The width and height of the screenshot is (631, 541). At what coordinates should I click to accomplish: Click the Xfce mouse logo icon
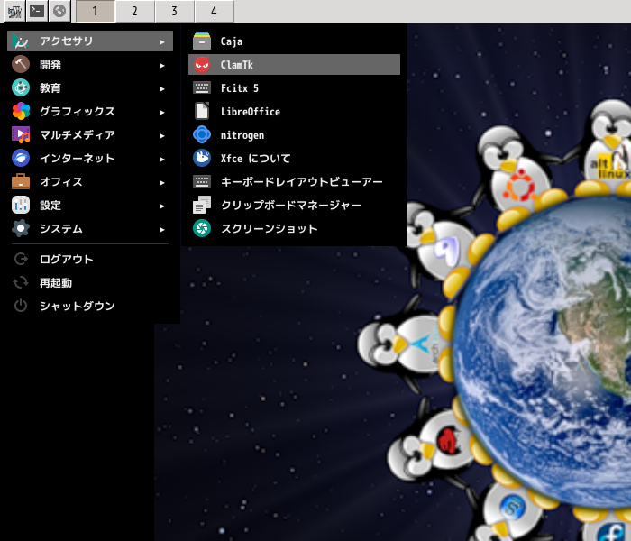click(x=202, y=158)
